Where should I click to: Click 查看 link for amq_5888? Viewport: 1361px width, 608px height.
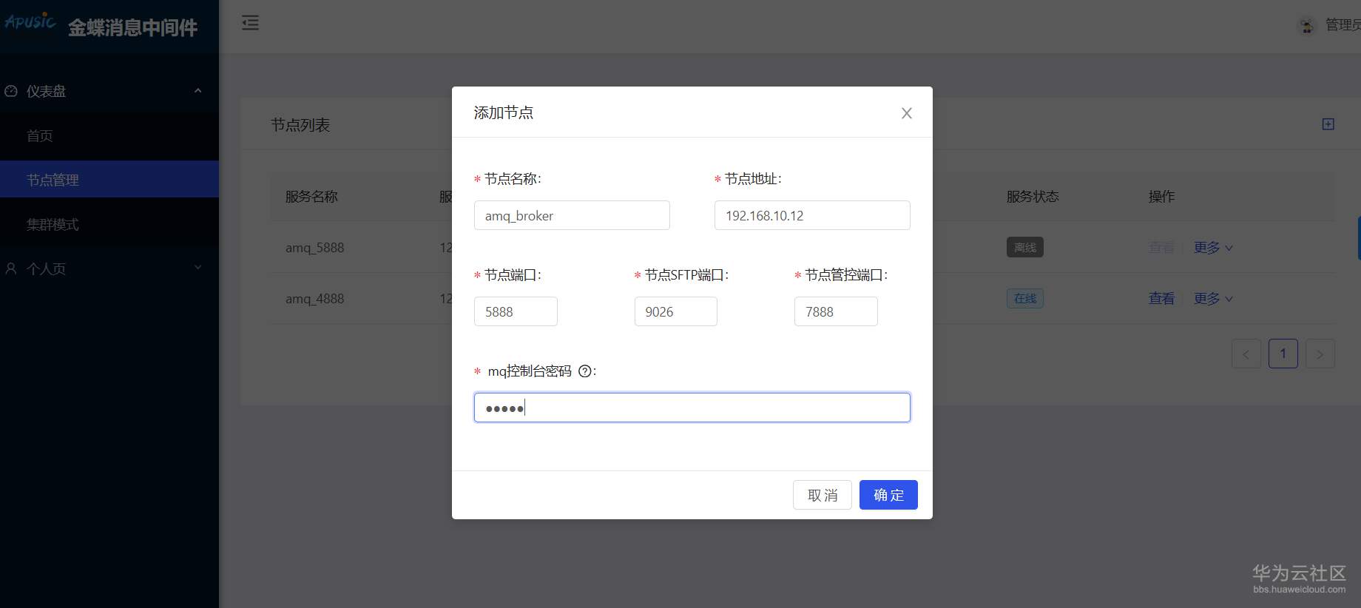click(x=1161, y=248)
